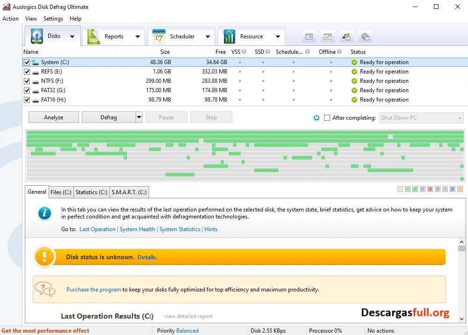The width and height of the screenshot is (468, 335).
Task: Enable the After completing checkbox
Action: click(326, 117)
